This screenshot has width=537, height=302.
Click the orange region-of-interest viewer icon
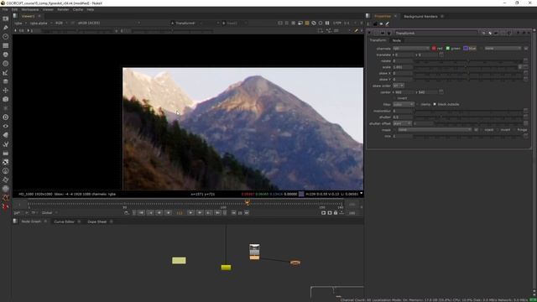point(307,23)
